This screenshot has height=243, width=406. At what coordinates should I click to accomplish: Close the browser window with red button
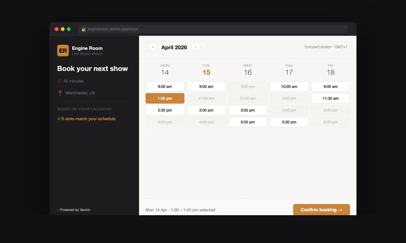point(57,29)
